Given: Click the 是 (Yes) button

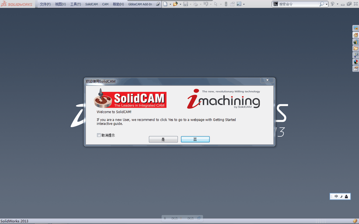Looking at the screenshot, I should tap(163, 139).
